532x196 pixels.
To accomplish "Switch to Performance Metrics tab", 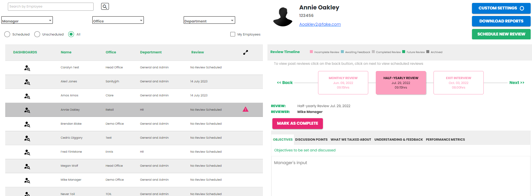I will click(x=445, y=140).
